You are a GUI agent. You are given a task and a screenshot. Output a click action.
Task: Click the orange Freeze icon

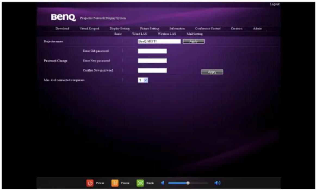(x=115, y=183)
